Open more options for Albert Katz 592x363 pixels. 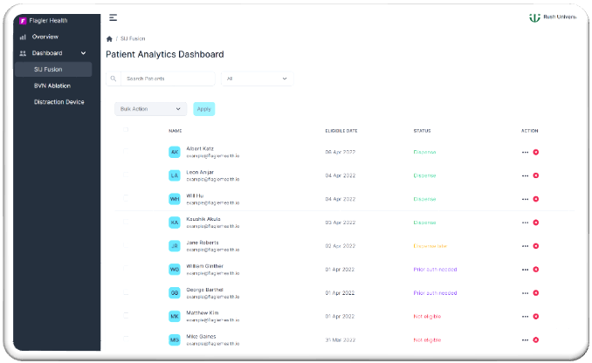tap(525, 152)
